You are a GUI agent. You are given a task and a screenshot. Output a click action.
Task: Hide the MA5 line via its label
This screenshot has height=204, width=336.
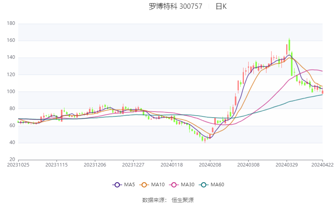pos(129,185)
